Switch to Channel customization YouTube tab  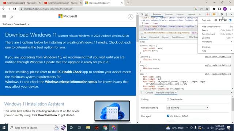tap(63, 3)
